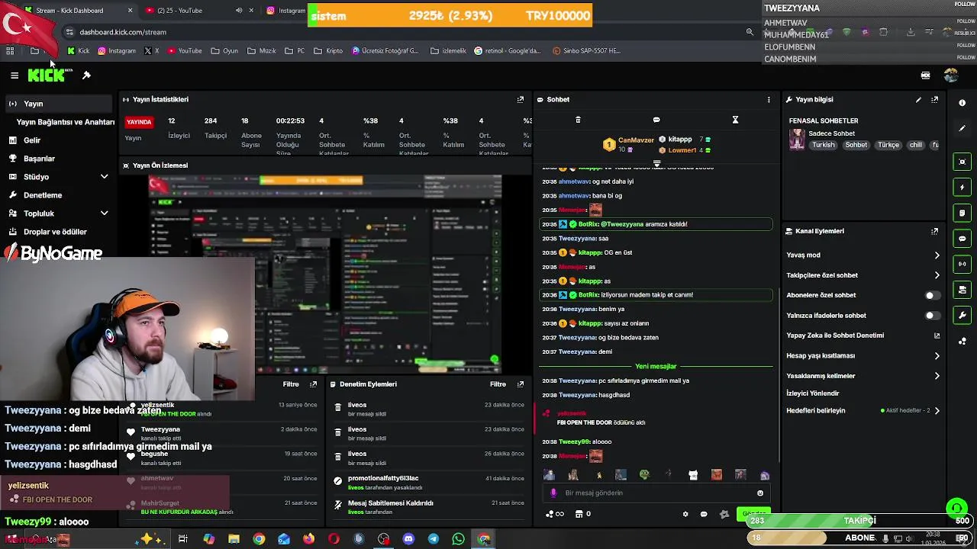Click the purple microphone icon in message box
Image resolution: width=977 pixels, height=549 pixels.
[553, 493]
